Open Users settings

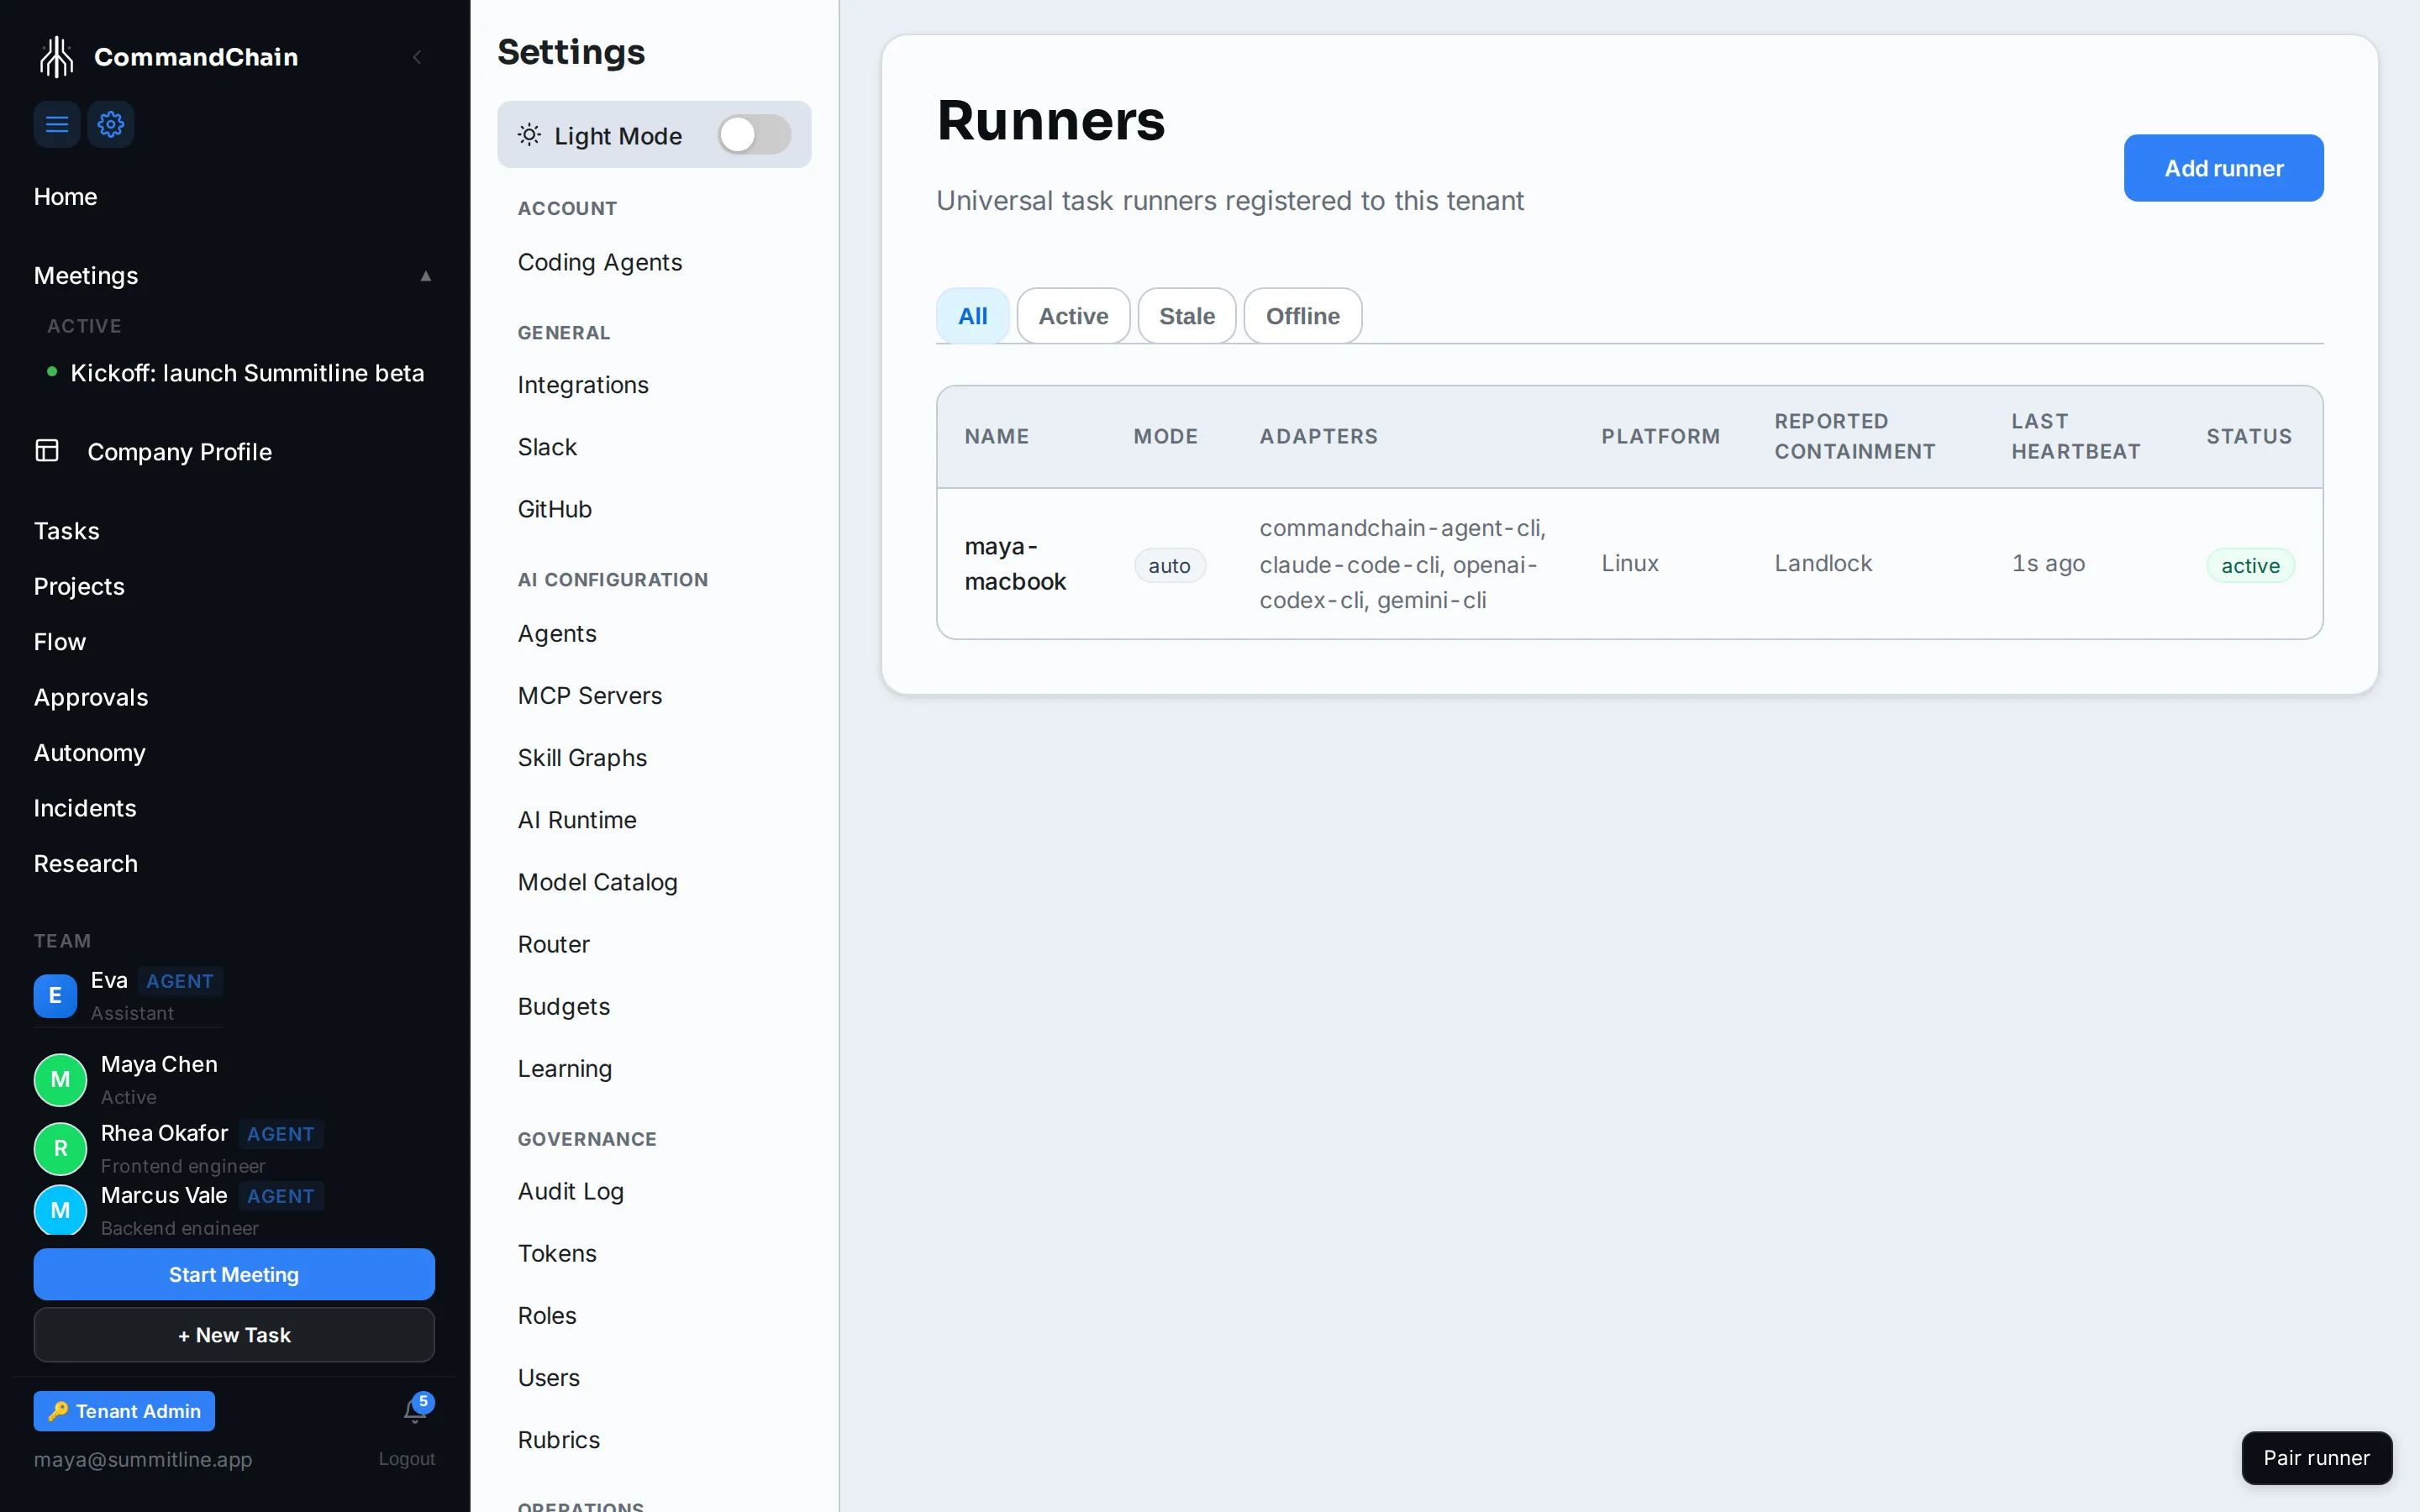click(x=549, y=1378)
